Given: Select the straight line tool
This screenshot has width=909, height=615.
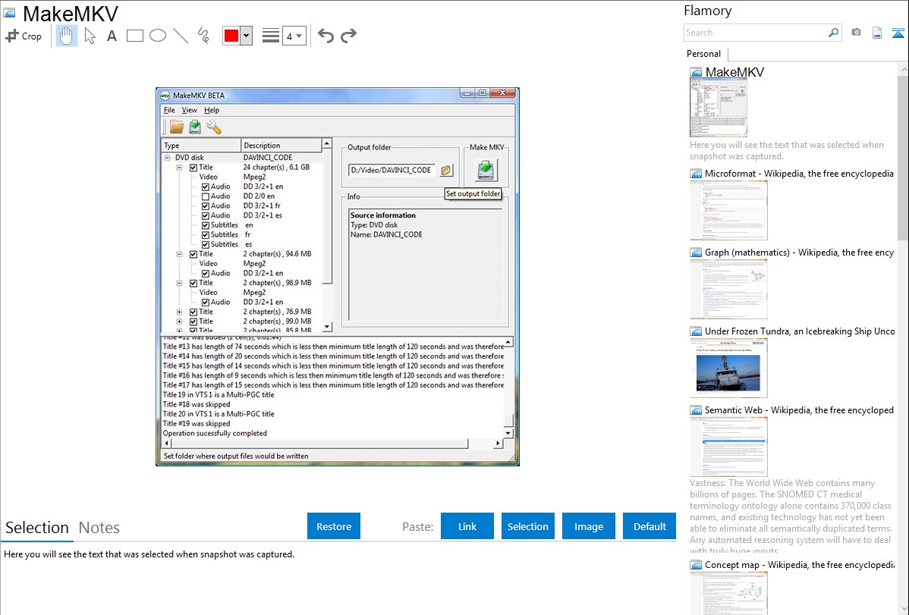Looking at the screenshot, I should (x=181, y=36).
